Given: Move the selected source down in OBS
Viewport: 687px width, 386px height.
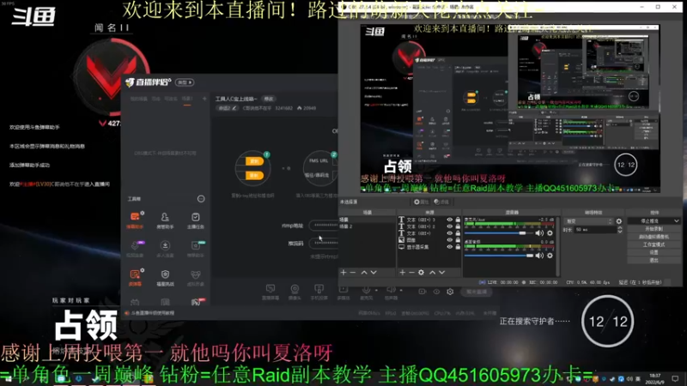Looking at the screenshot, I should point(441,273).
